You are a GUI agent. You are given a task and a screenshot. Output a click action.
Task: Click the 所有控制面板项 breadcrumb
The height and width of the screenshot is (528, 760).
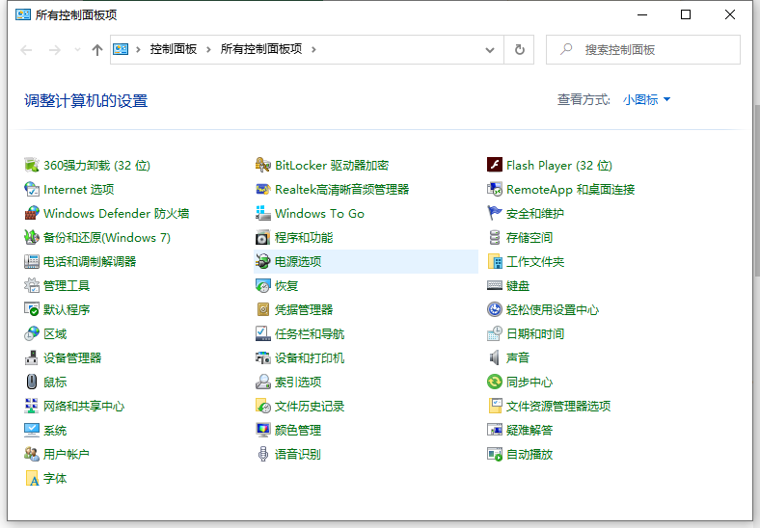(261, 49)
